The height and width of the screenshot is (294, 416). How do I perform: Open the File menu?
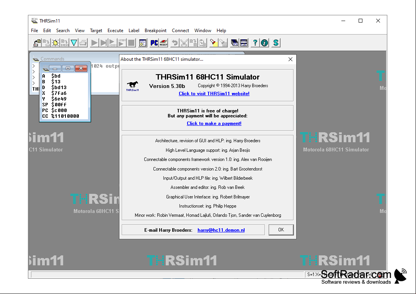click(x=34, y=31)
